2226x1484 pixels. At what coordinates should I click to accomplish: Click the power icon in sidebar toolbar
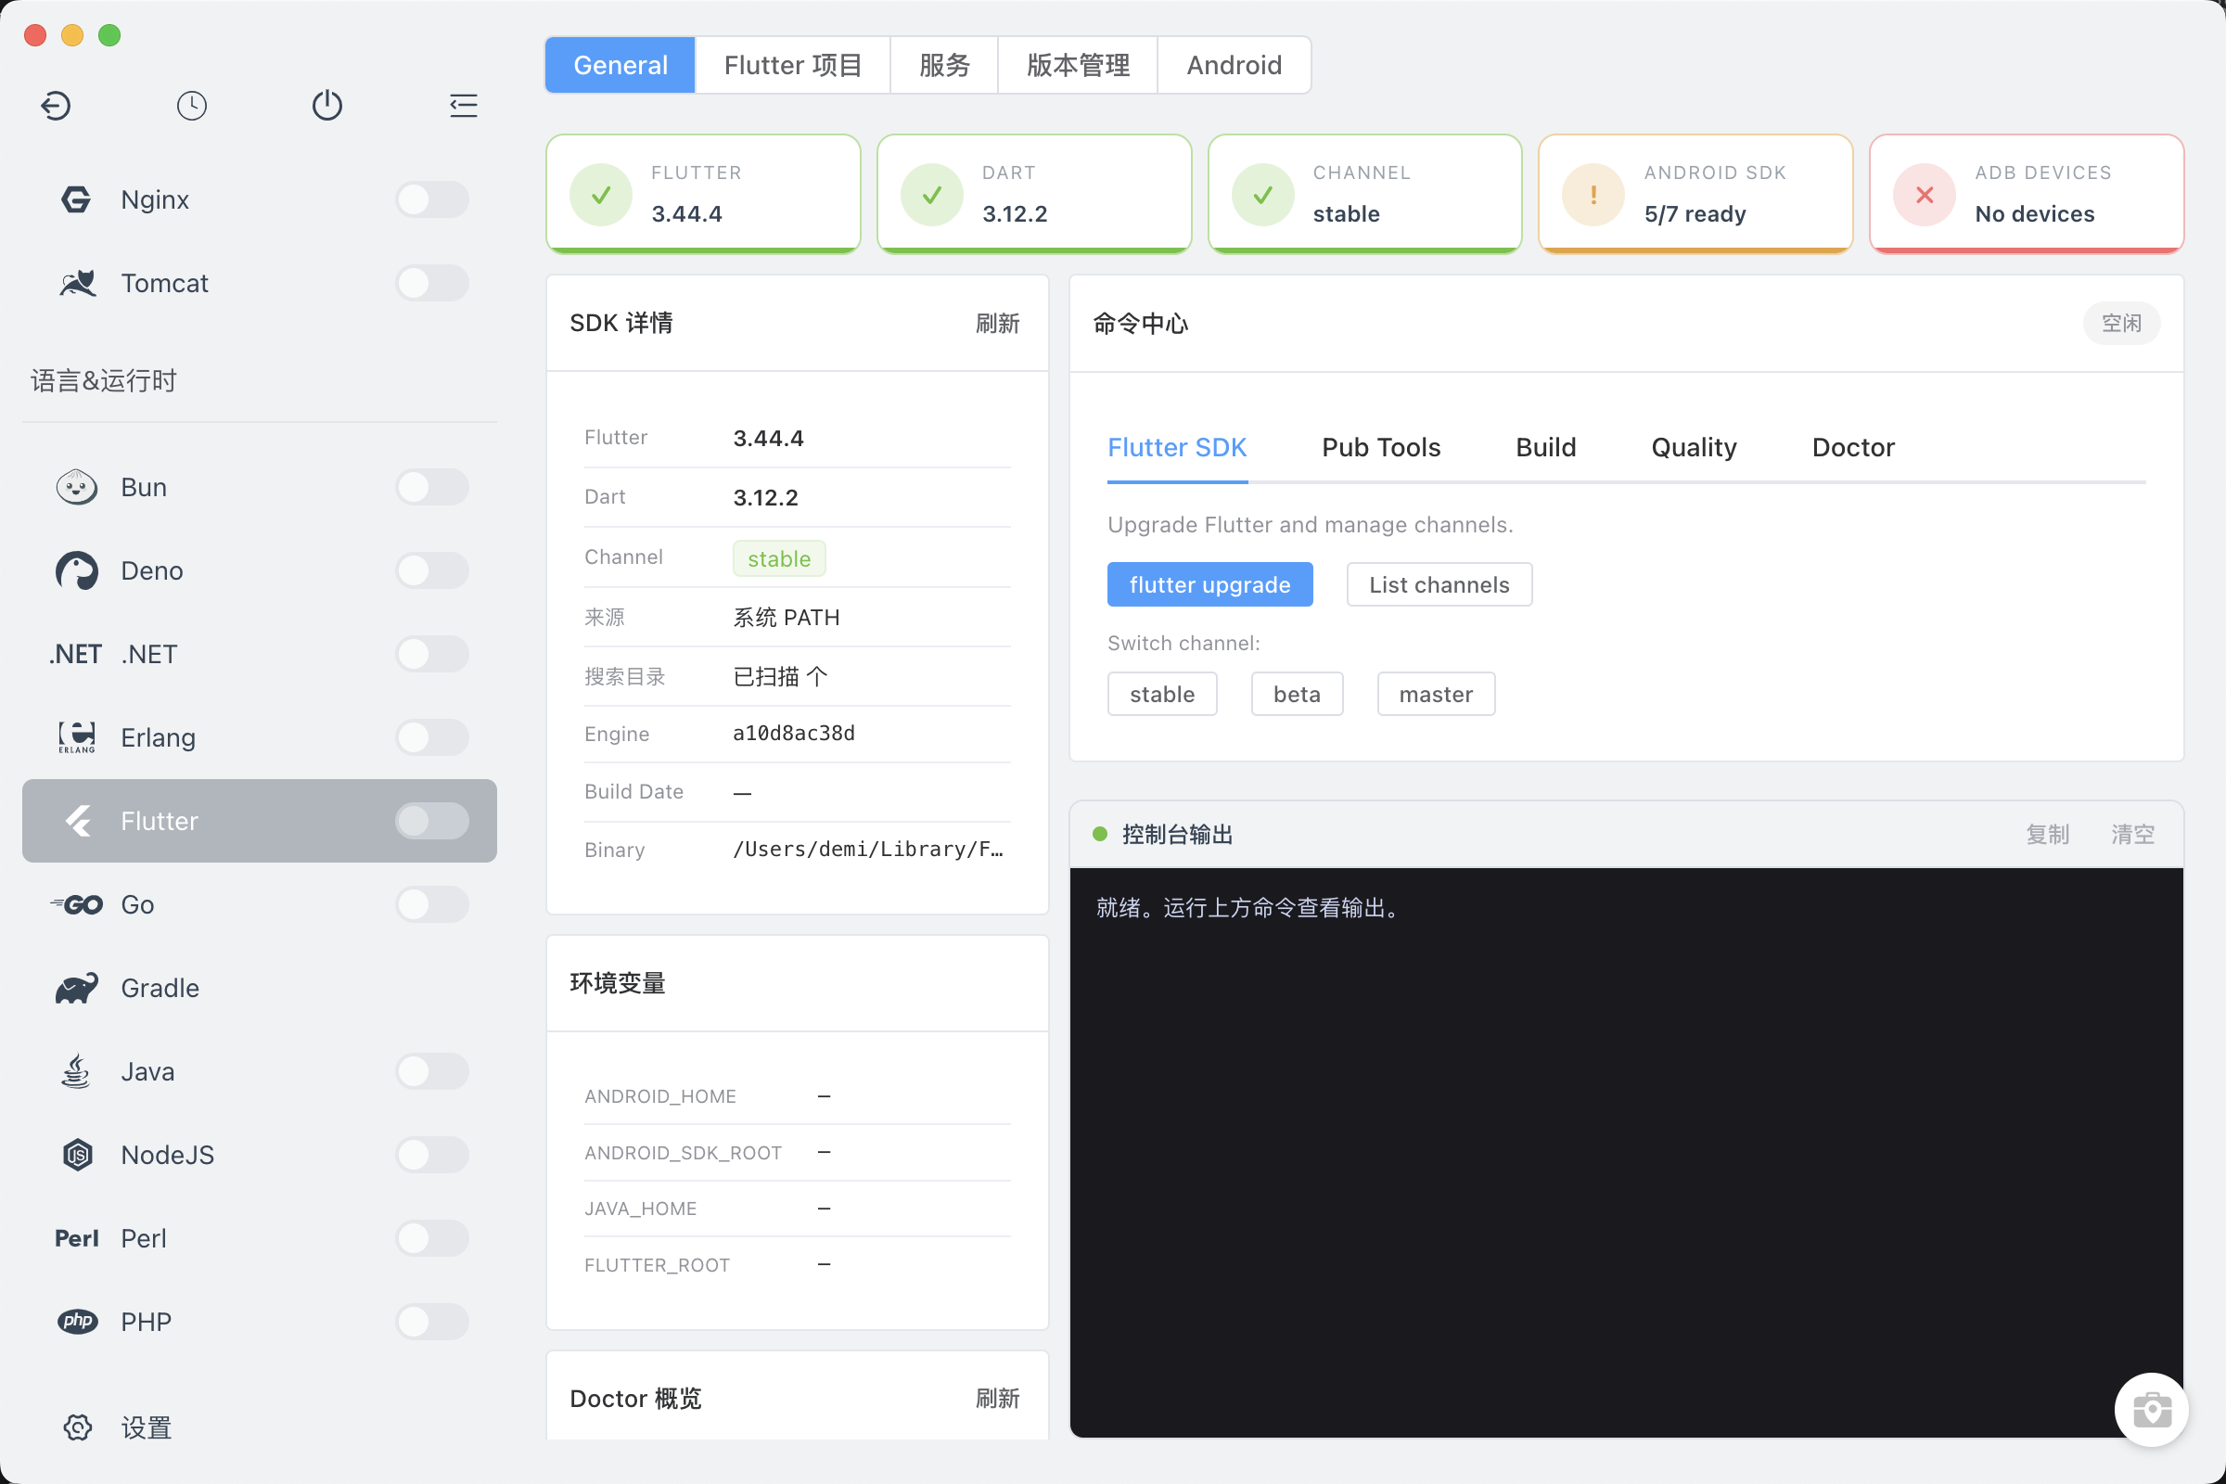(327, 105)
